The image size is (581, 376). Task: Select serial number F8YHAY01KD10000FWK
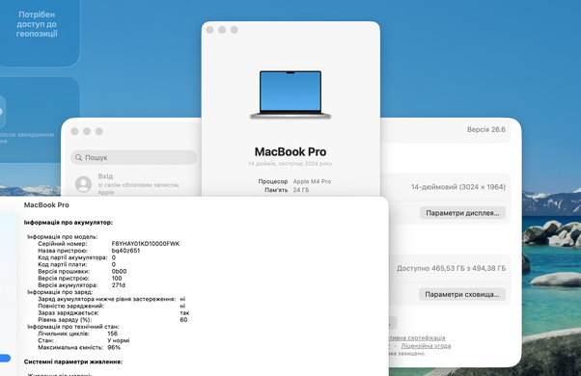tap(146, 244)
